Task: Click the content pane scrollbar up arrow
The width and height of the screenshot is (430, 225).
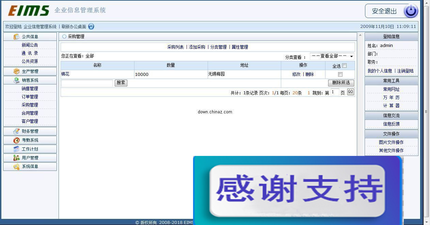Action: (360, 35)
